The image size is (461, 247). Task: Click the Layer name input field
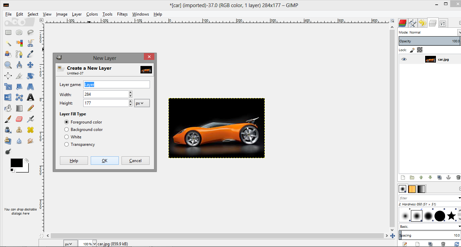click(116, 85)
